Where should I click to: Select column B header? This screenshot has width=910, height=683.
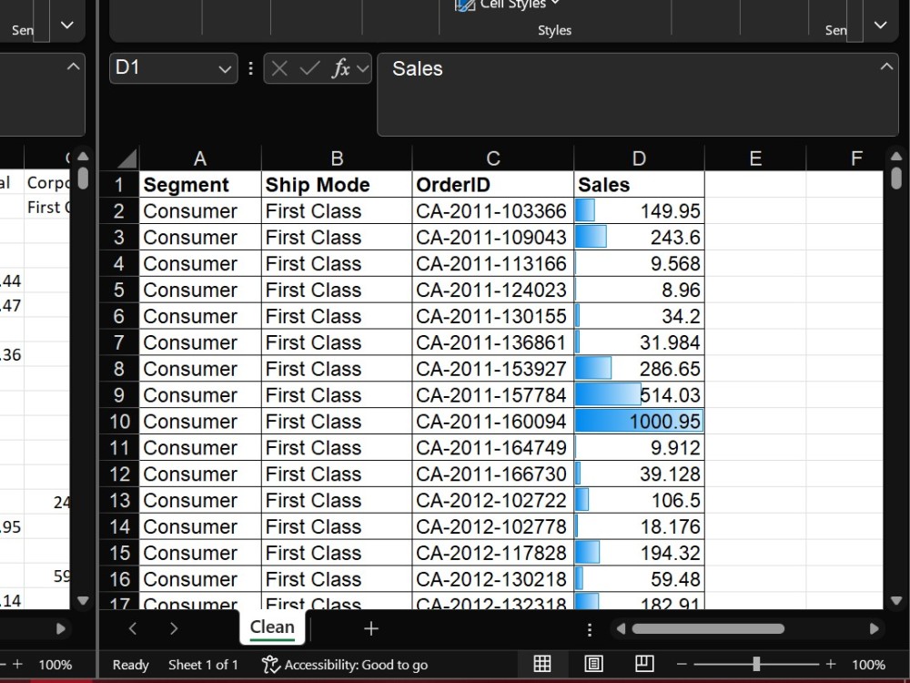click(337, 158)
